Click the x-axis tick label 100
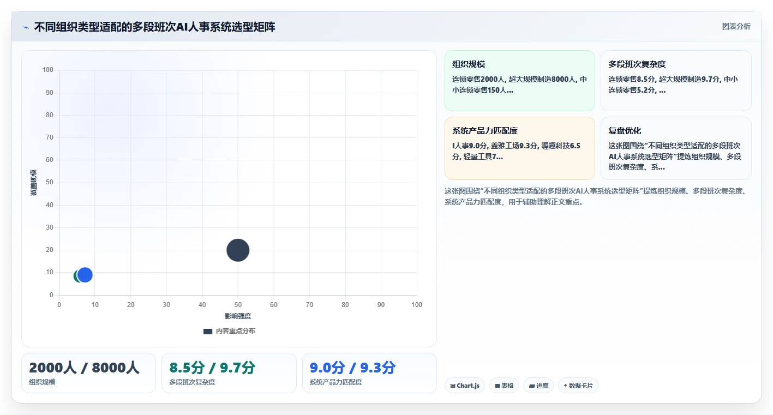This screenshot has width=773, height=415. coord(417,305)
